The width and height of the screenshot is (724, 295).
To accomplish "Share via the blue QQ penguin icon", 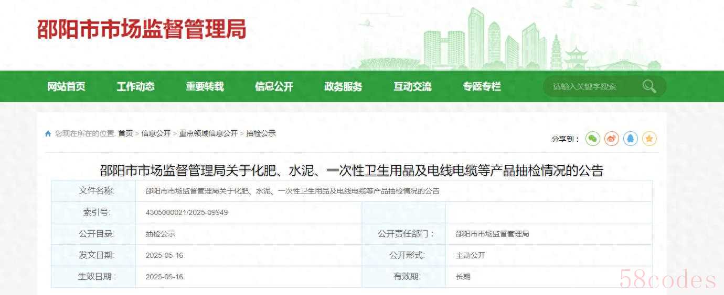I will point(630,139).
